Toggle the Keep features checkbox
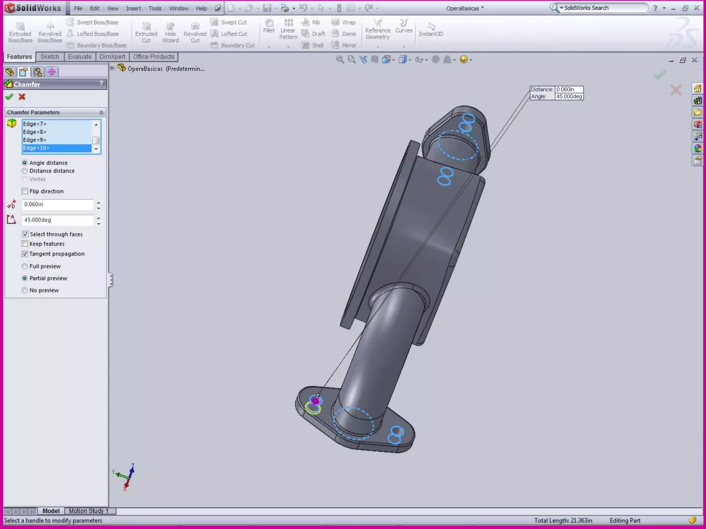 (x=25, y=244)
